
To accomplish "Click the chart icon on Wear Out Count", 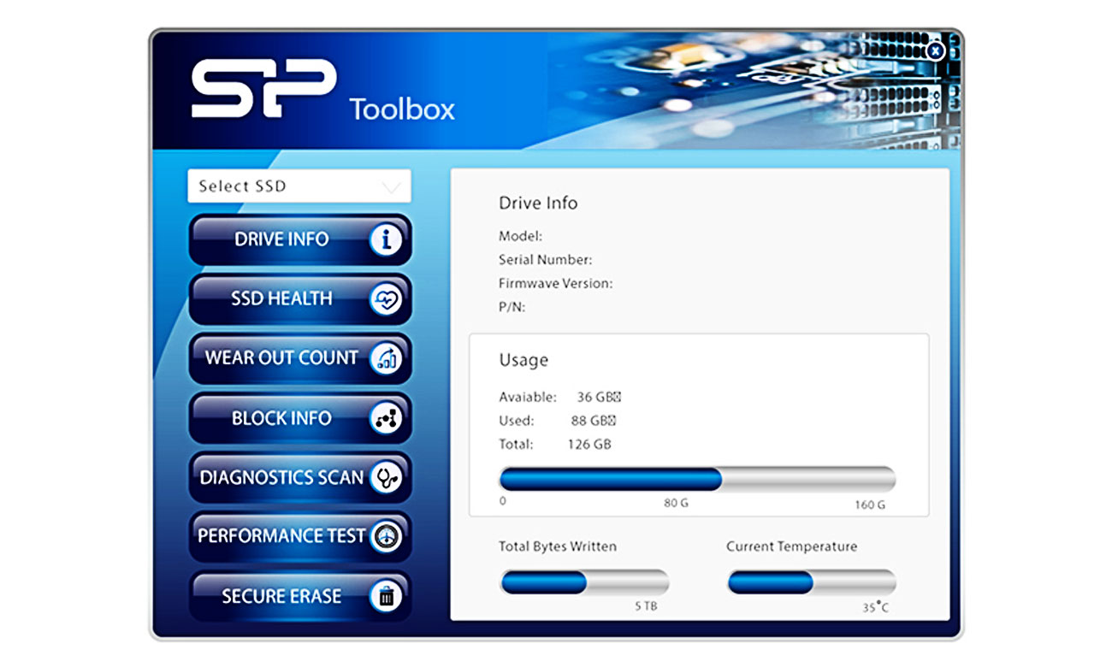I will (386, 359).
